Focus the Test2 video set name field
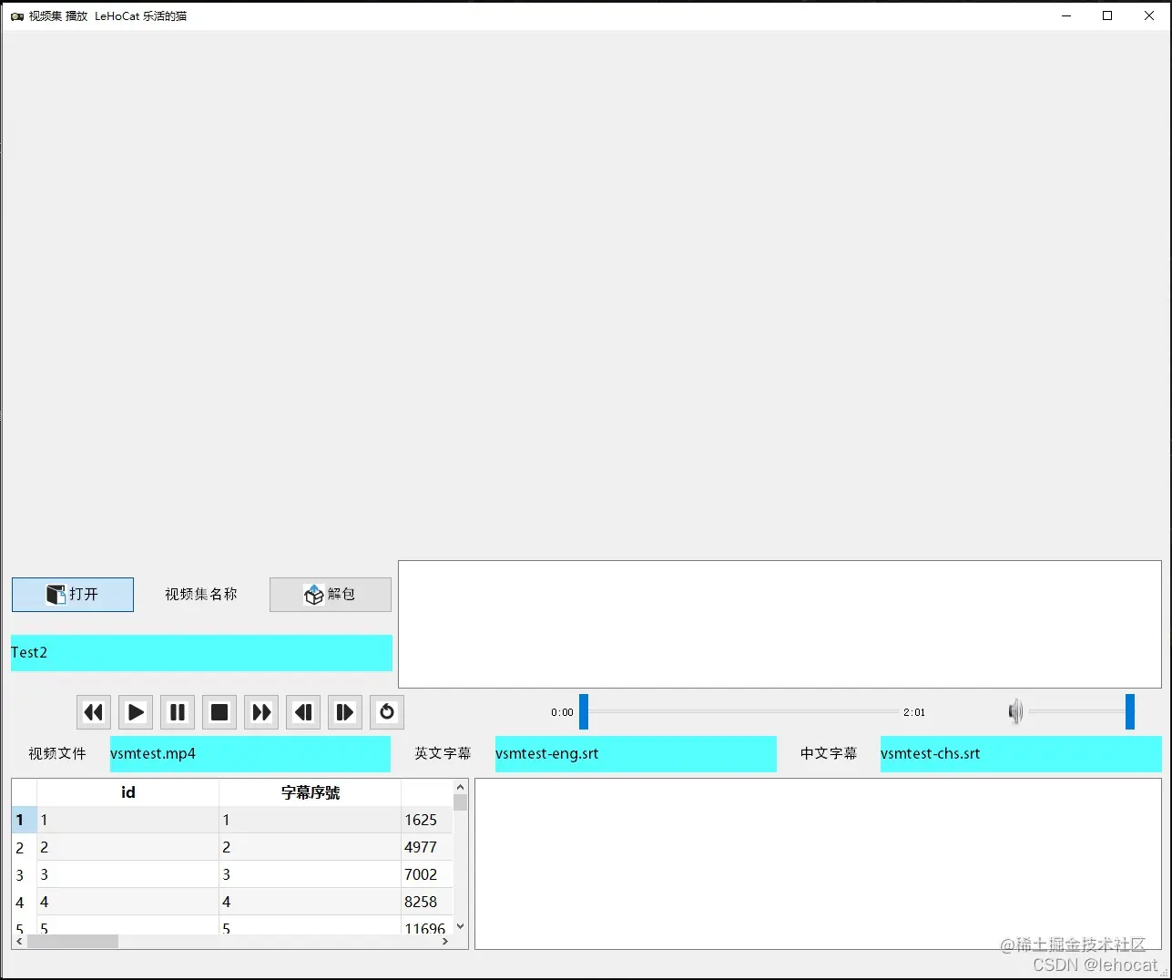The image size is (1172, 980). 201,653
